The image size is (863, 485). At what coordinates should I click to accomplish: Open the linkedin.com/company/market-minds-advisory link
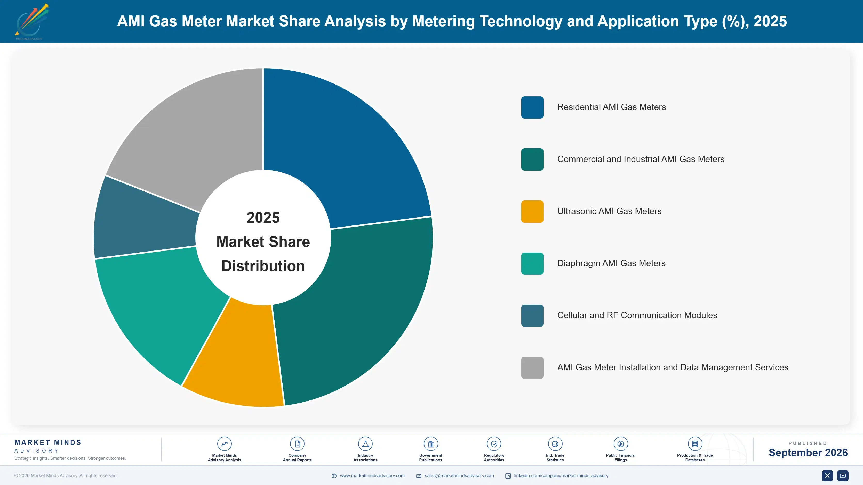561,476
